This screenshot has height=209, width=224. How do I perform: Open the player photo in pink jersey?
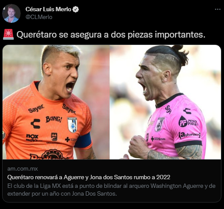pos(165,102)
